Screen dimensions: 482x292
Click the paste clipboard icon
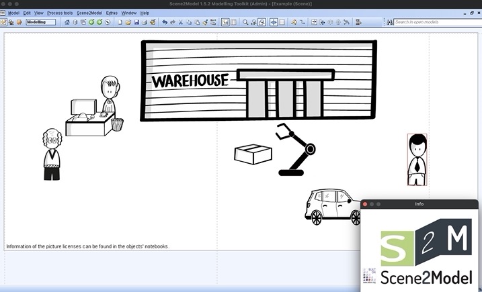coord(197,22)
